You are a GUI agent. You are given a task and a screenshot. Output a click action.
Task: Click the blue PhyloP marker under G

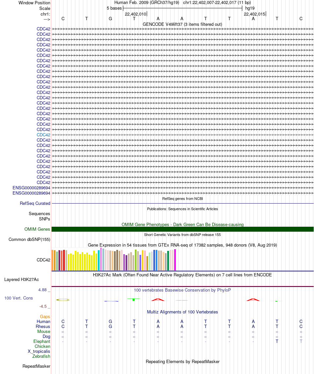[x=111, y=301]
